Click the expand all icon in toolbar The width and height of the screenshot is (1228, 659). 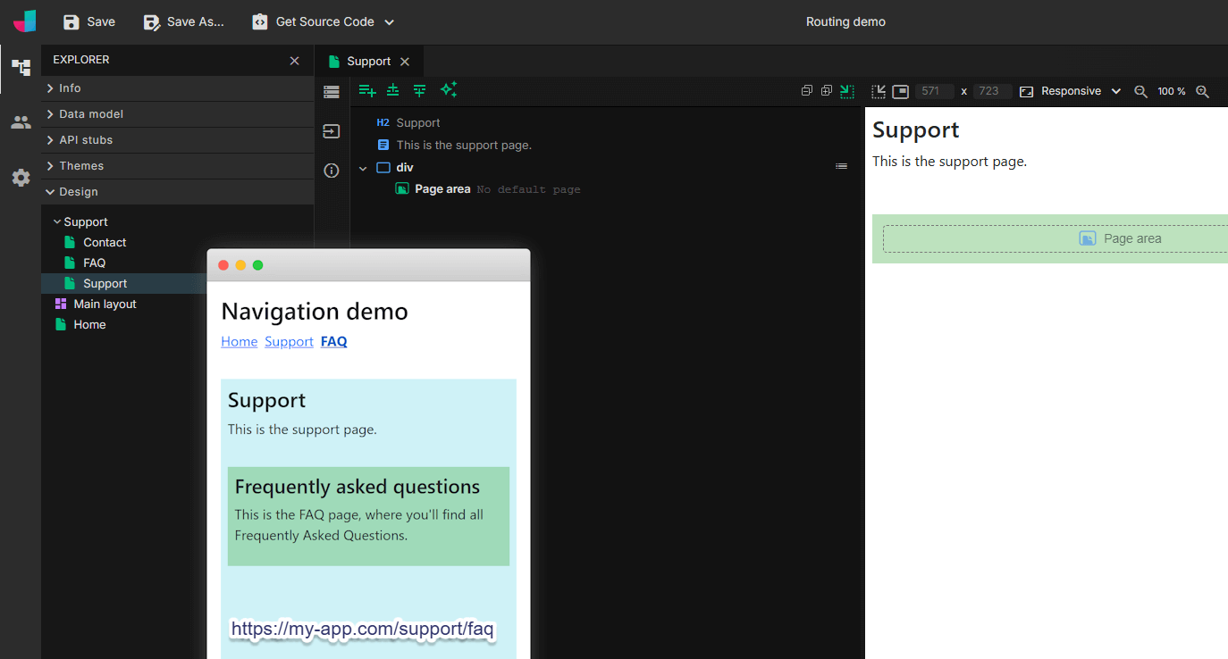[826, 90]
